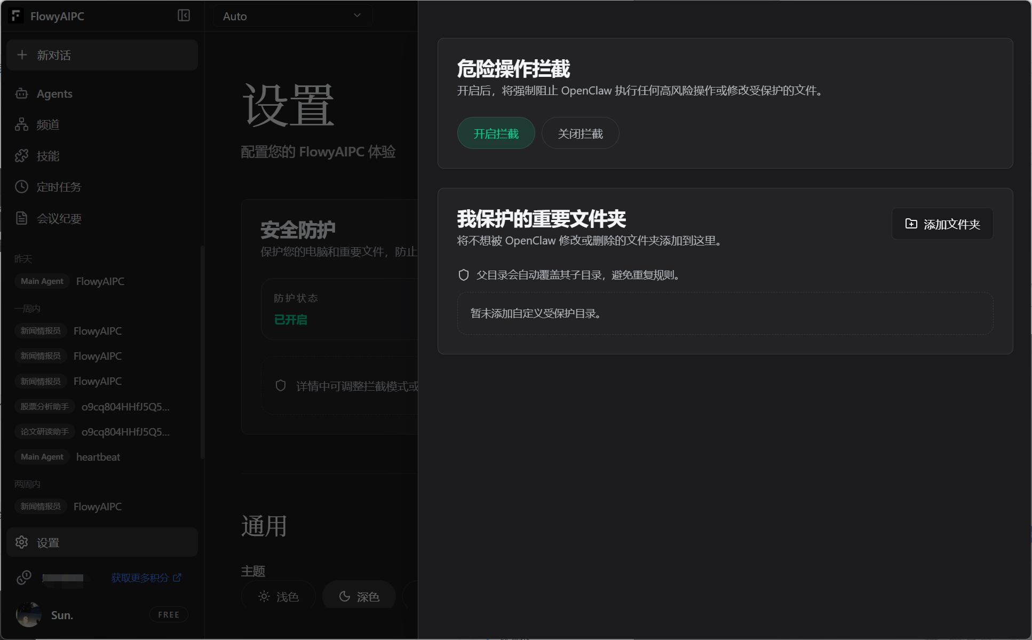
Task: Click the shield icon beside 父目录 note
Action: pyautogui.click(x=464, y=275)
